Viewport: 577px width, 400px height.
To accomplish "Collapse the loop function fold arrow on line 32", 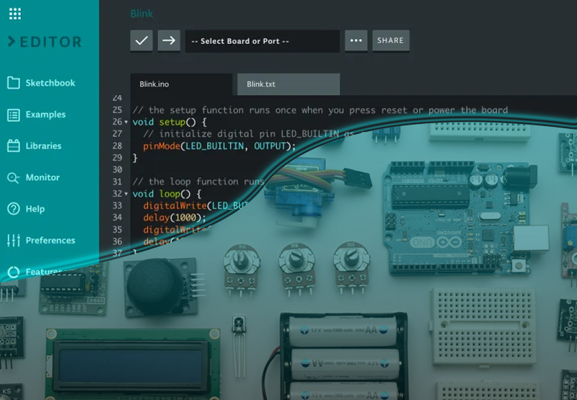I will click(x=126, y=194).
